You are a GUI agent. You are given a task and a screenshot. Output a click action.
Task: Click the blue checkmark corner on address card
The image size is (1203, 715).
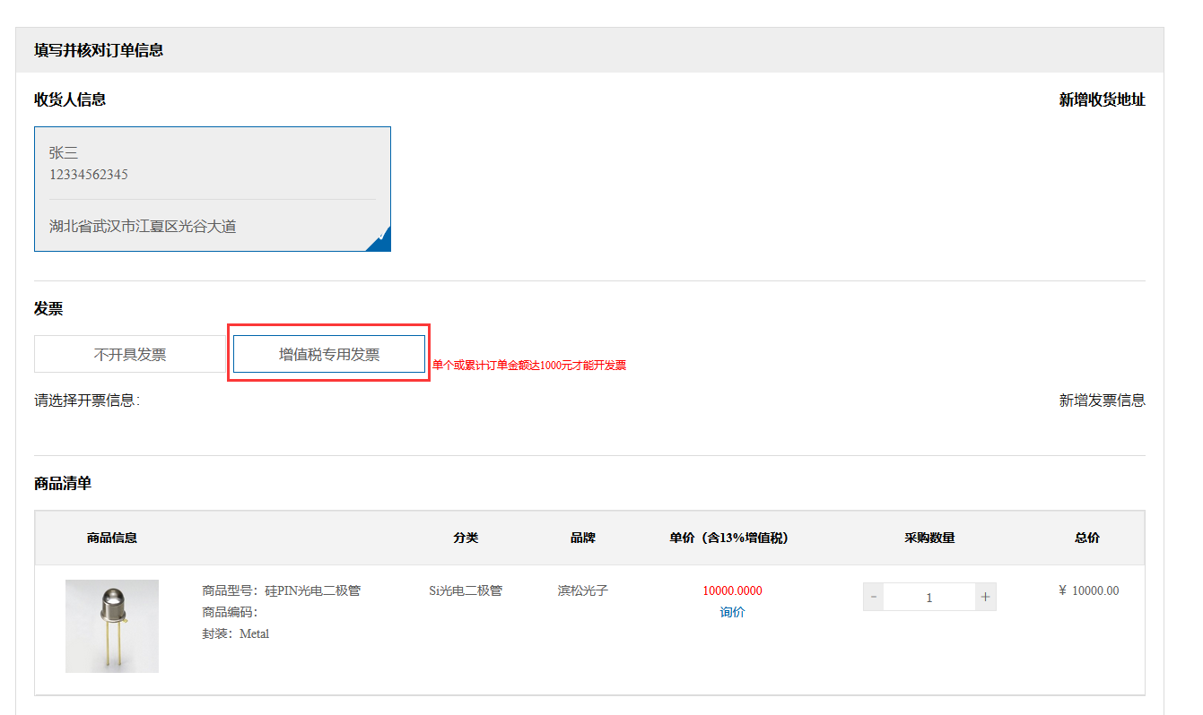(380, 240)
